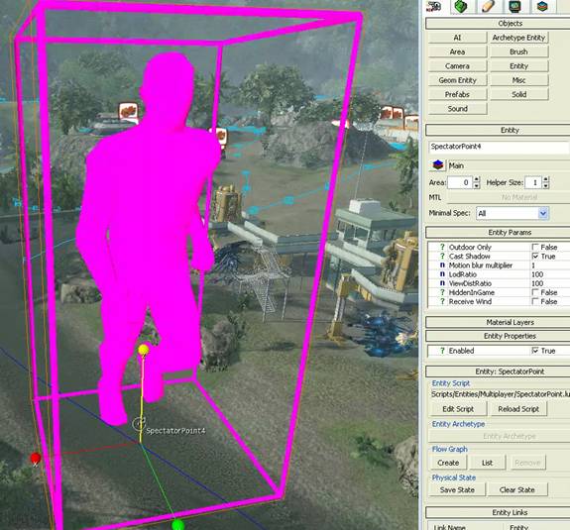
Task: Choose the Geom Entity object category
Action: click(457, 80)
